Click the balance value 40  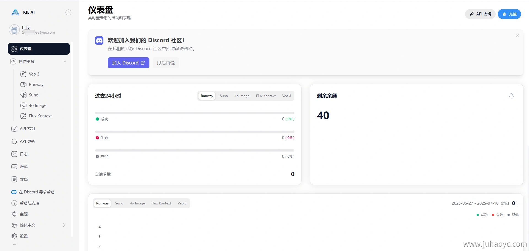coord(323,115)
